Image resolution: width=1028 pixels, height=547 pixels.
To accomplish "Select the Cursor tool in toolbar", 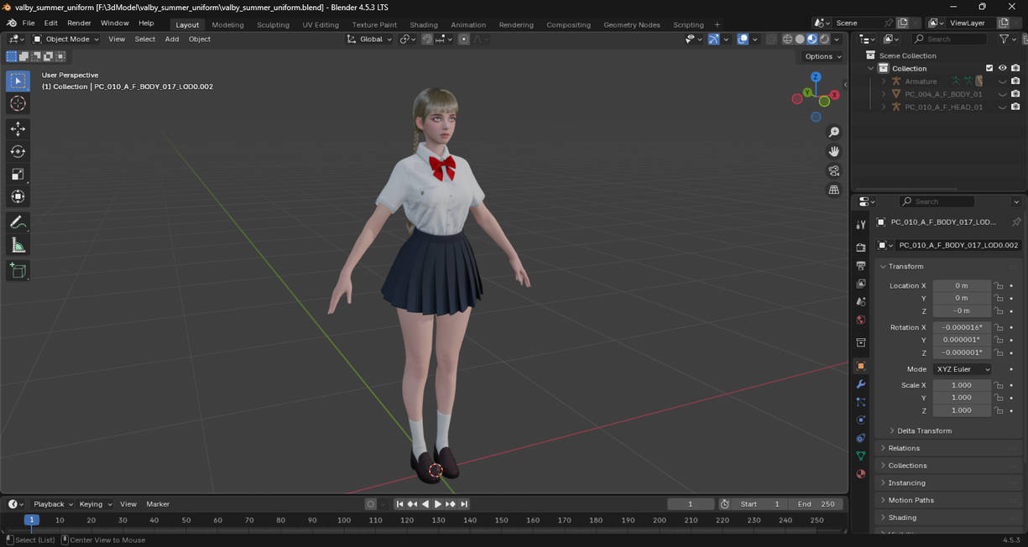I will 18,103.
